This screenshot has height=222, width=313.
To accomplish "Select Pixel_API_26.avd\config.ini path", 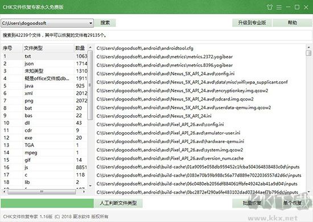I will [160, 124].
